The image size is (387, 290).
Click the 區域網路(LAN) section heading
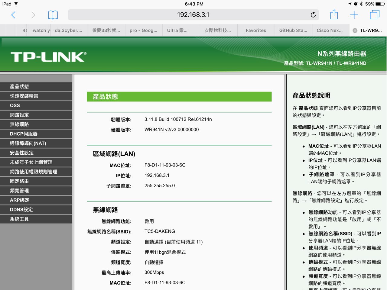114,154
